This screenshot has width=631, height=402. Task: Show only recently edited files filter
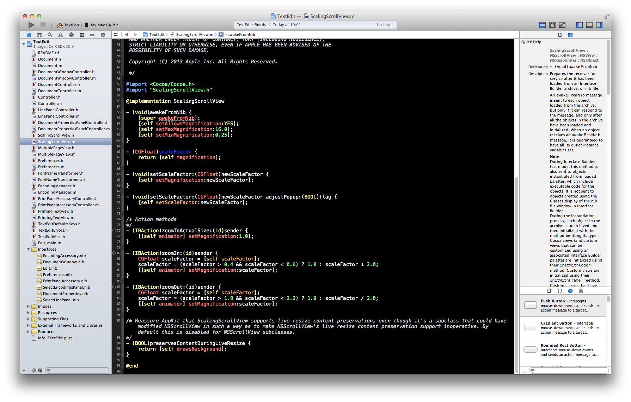(34, 370)
